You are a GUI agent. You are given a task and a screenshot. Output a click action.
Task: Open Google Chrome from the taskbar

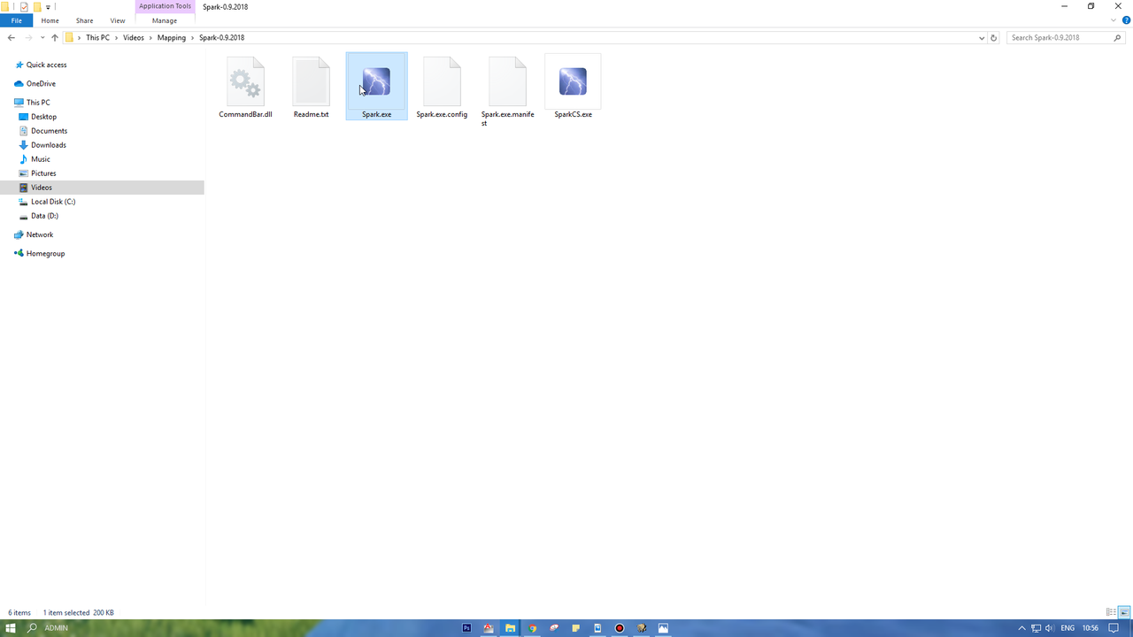tap(532, 628)
